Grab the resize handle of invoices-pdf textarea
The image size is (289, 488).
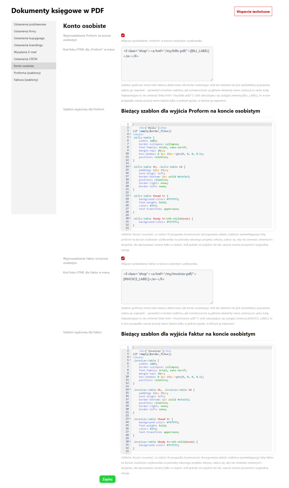tap(211, 303)
